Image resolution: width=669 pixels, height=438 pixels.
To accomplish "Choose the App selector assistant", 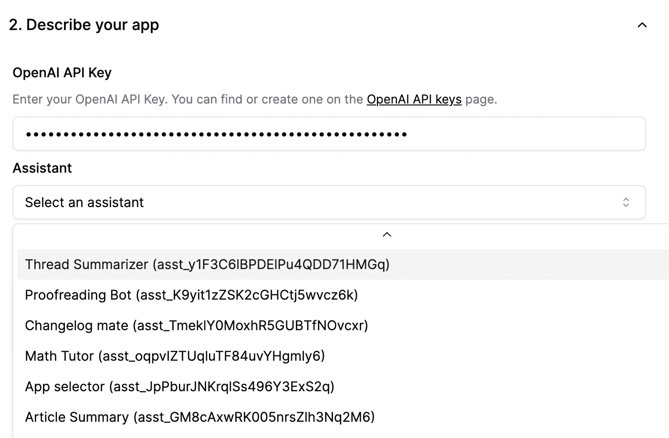I will [179, 386].
